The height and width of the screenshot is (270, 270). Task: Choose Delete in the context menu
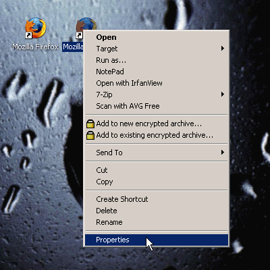coord(157,211)
